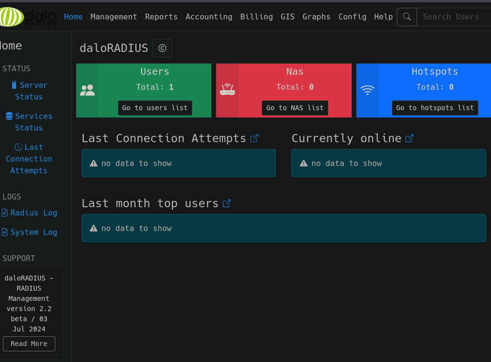Open external link for Last month top users

[x=227, y=203]
